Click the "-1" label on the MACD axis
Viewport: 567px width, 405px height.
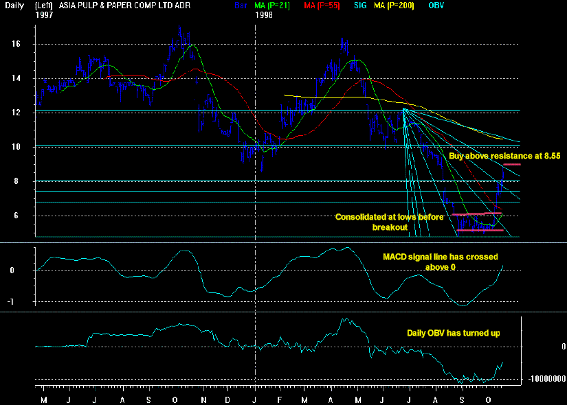pos(11,301)
